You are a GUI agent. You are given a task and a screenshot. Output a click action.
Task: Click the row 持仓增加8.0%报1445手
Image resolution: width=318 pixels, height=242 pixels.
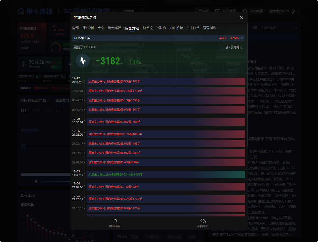click(166, 144)
